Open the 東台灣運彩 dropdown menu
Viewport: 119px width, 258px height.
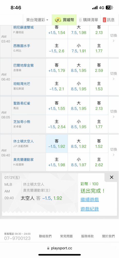point(37,20)
